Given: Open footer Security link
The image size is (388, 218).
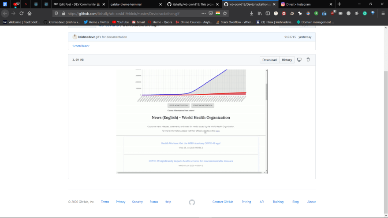Looking at the screenshot, I should 137,202.
